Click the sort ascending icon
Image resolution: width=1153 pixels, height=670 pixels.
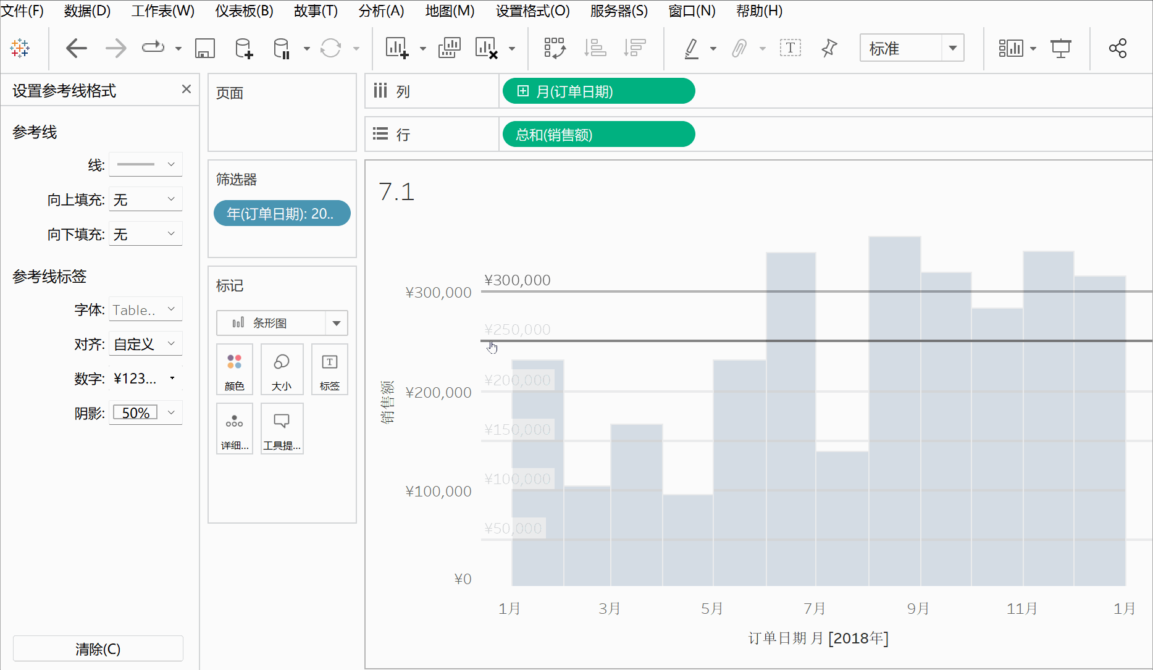pyautogui.click(x=595, y=48)
